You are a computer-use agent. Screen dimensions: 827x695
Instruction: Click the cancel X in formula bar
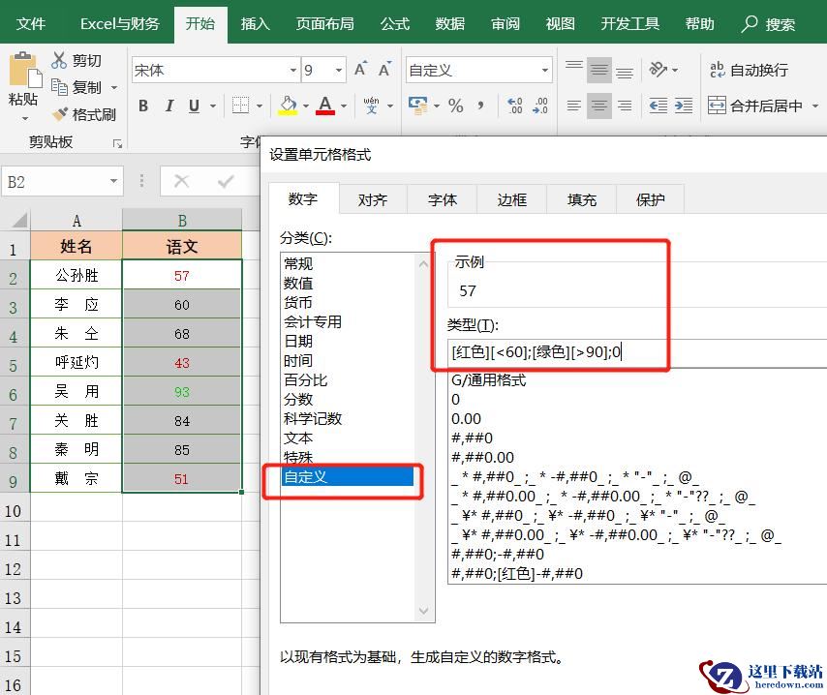coord(181,181)
